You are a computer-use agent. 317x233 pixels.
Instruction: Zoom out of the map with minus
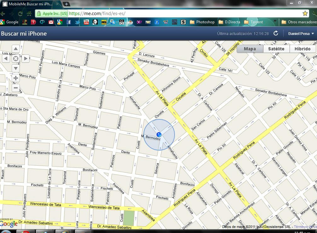point(16,88)
